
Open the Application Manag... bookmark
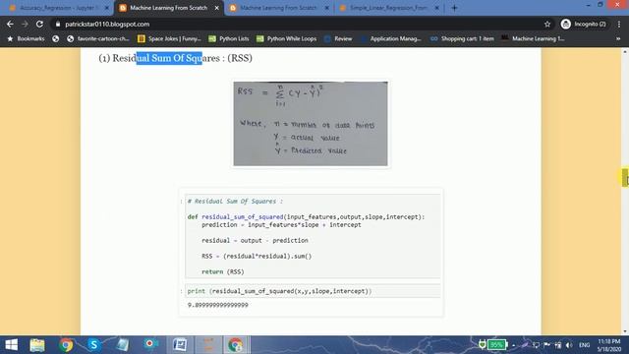391,38
